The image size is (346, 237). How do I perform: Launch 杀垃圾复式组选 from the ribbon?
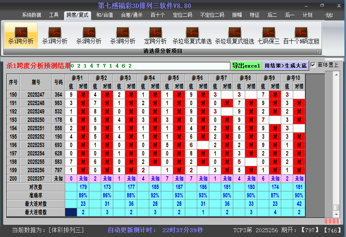point(234,35)
